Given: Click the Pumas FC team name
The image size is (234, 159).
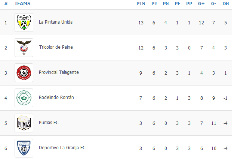Looking at the screenshot, I should [x=49, y=123].
